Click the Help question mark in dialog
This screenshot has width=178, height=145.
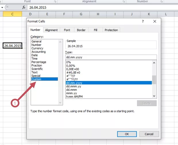(143, 21)
